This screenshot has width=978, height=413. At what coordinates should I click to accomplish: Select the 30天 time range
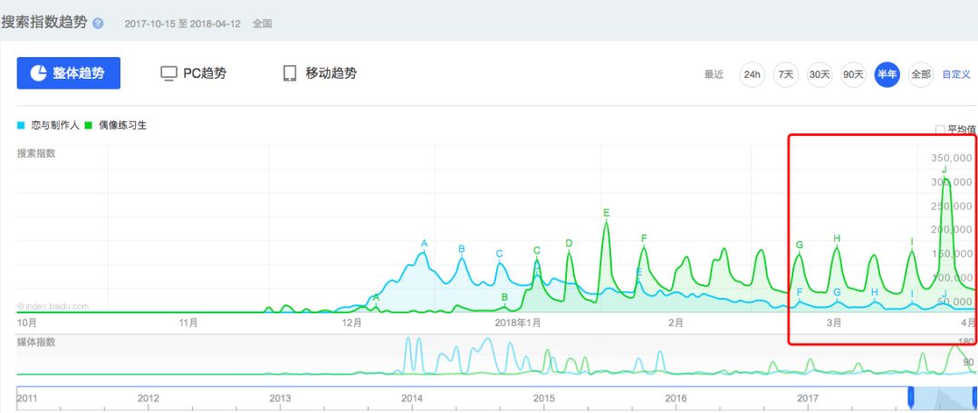coord(820,74)
